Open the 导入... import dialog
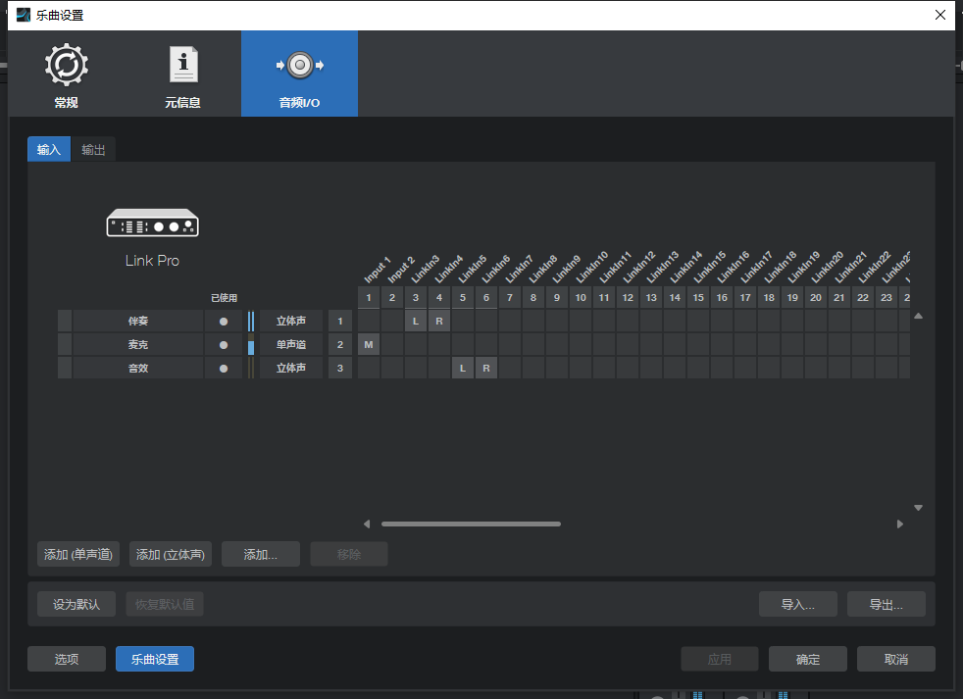The image size is (963, 699). [x=797, y=604]
